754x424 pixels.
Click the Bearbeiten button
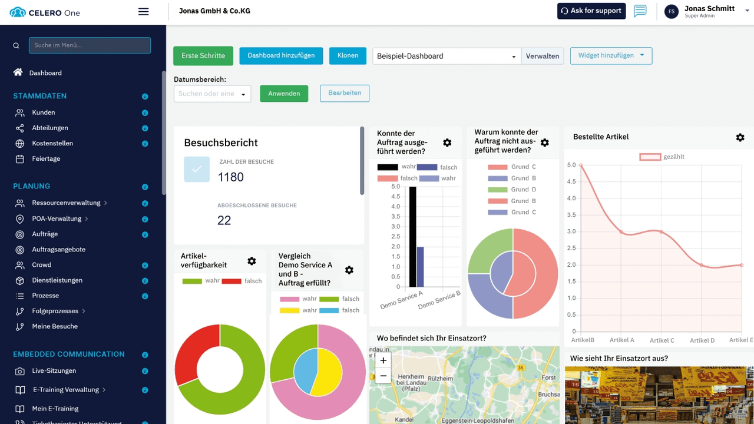tap(345, 93)
